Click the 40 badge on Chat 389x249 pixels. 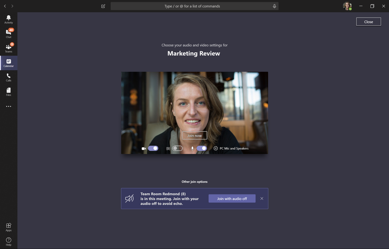pos(11,30)
